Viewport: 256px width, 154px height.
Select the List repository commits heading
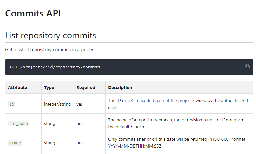click(51, 35)
